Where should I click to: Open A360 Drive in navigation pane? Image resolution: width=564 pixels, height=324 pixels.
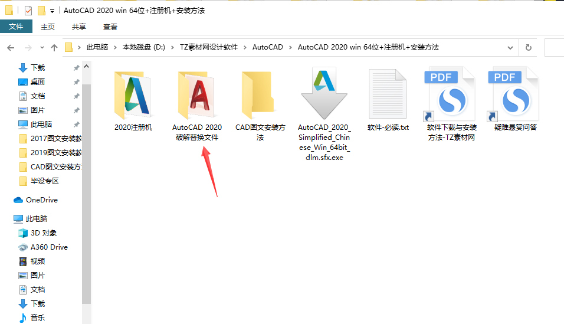tap(43, 247)
